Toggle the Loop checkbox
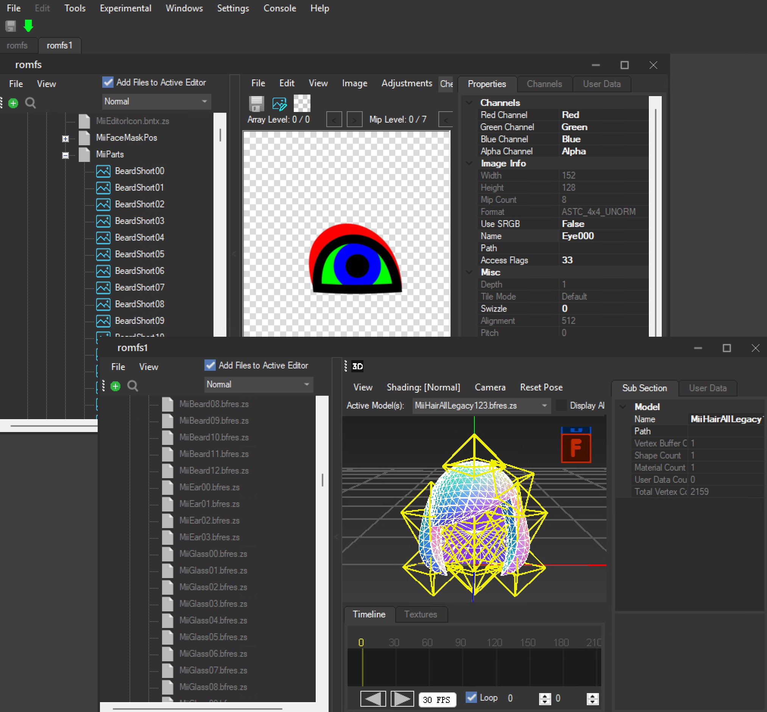767x712 pixels. click(471, 697)
